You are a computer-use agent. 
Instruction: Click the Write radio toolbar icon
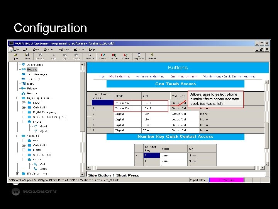[114, 57]
